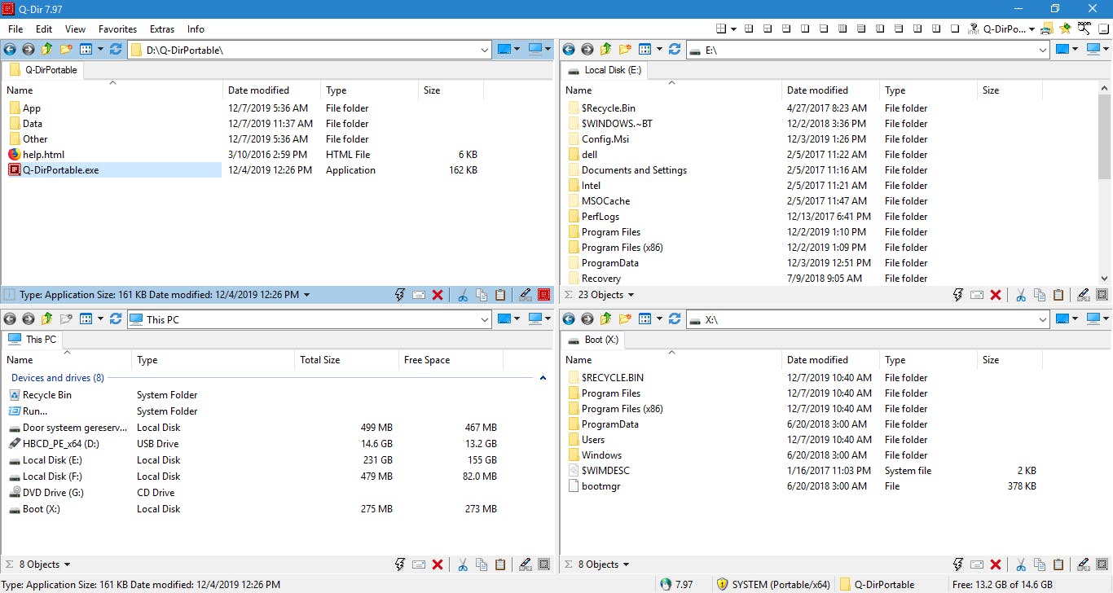
Task: Click the scissors cut icon in the E:\ pane
Action: click(1022, 295)
